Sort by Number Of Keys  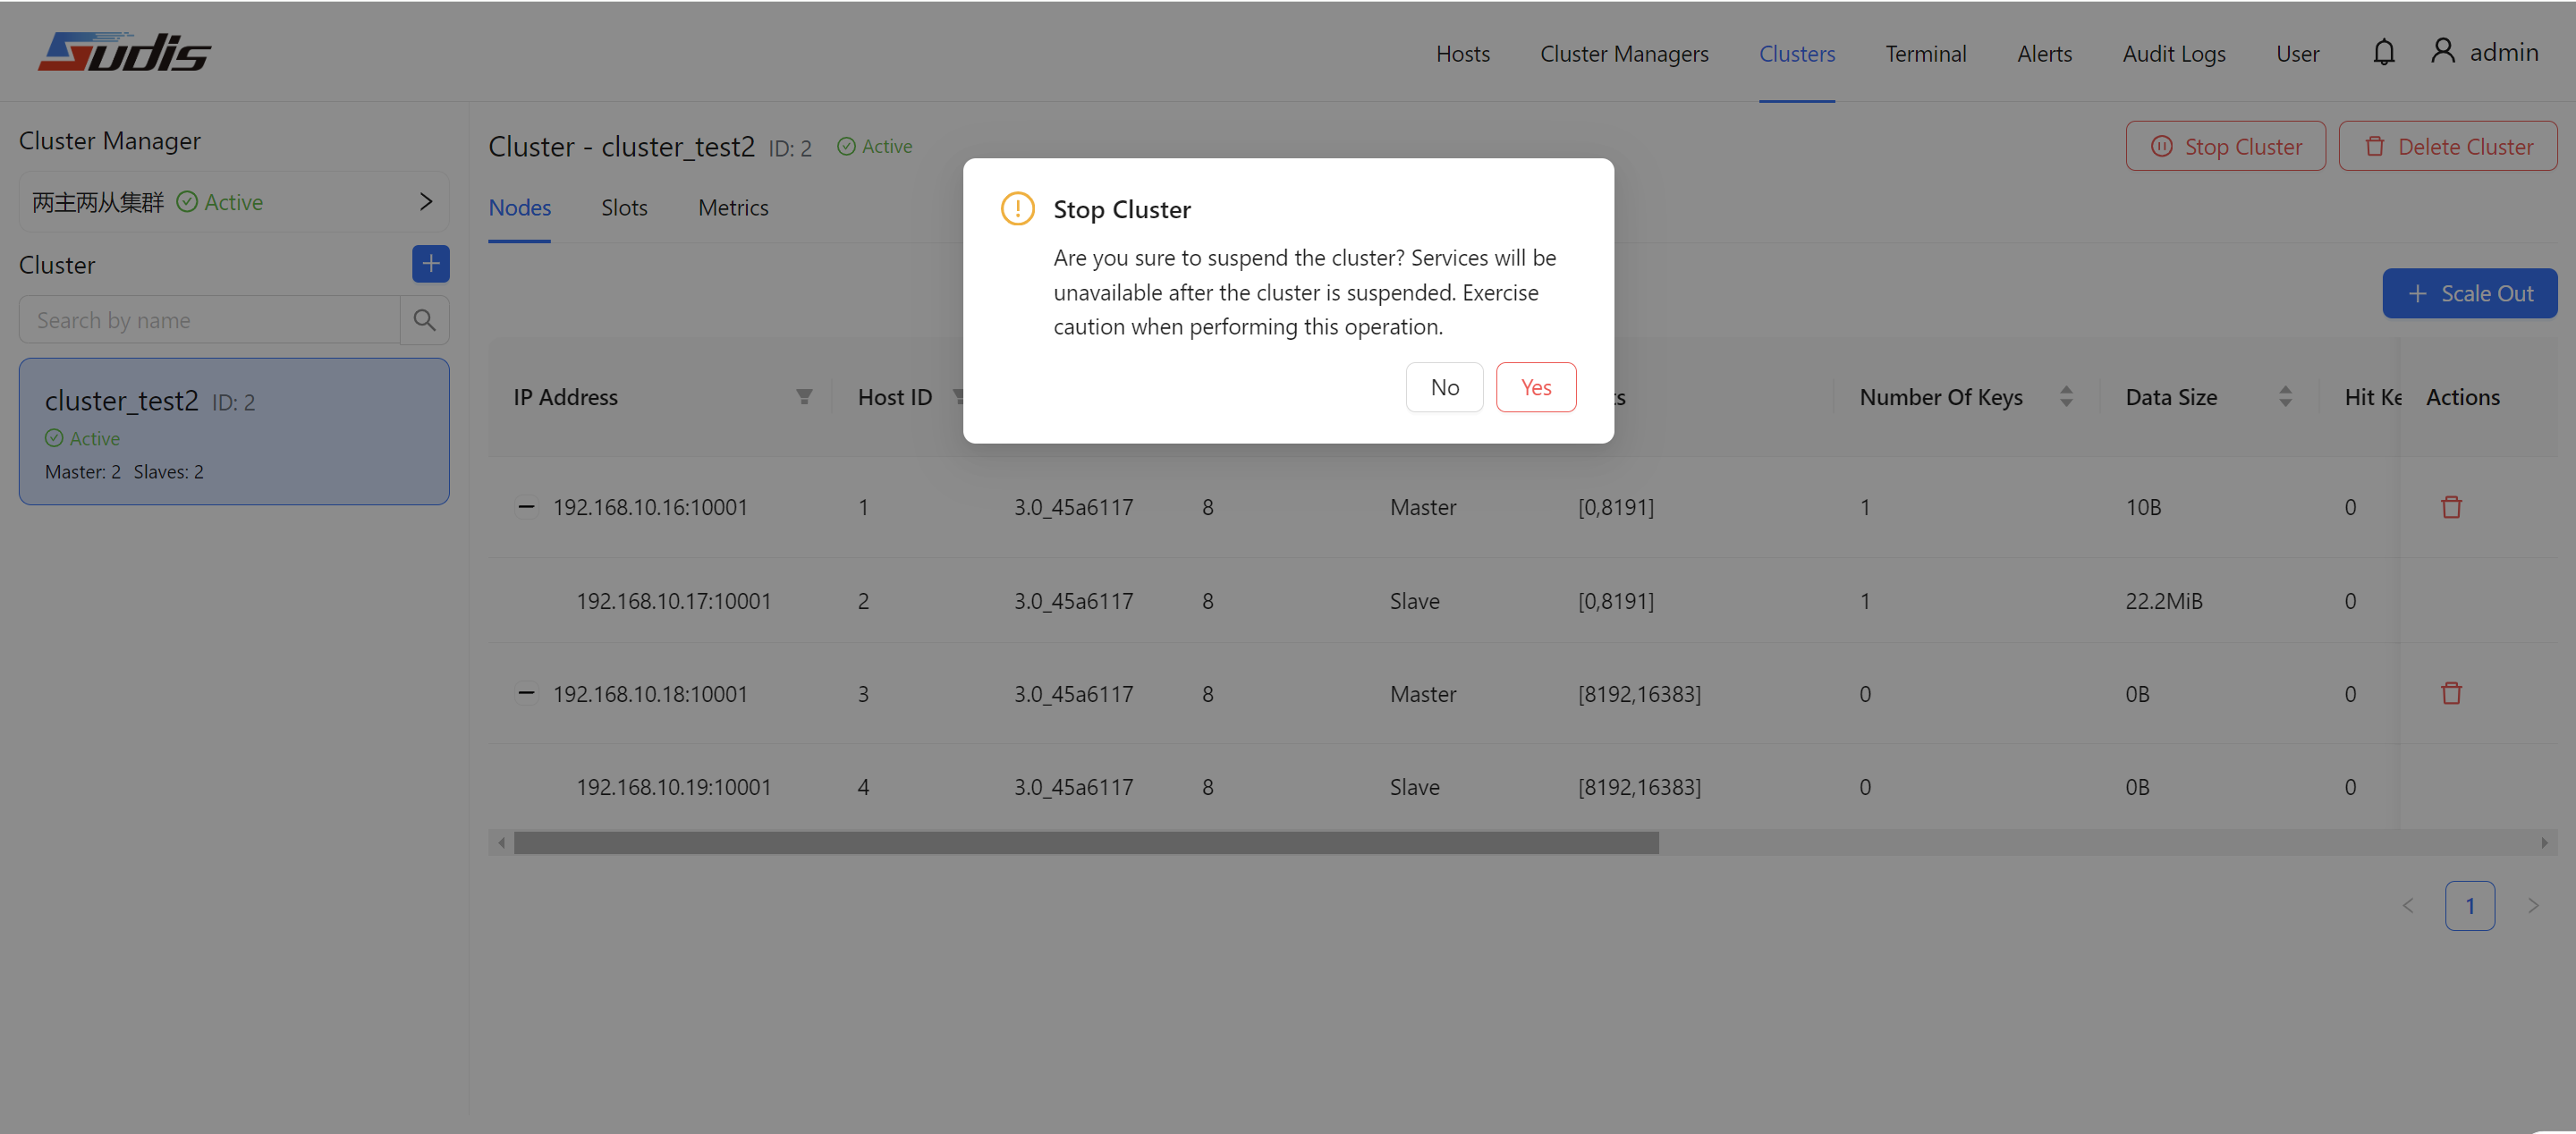coord(2066,397)
